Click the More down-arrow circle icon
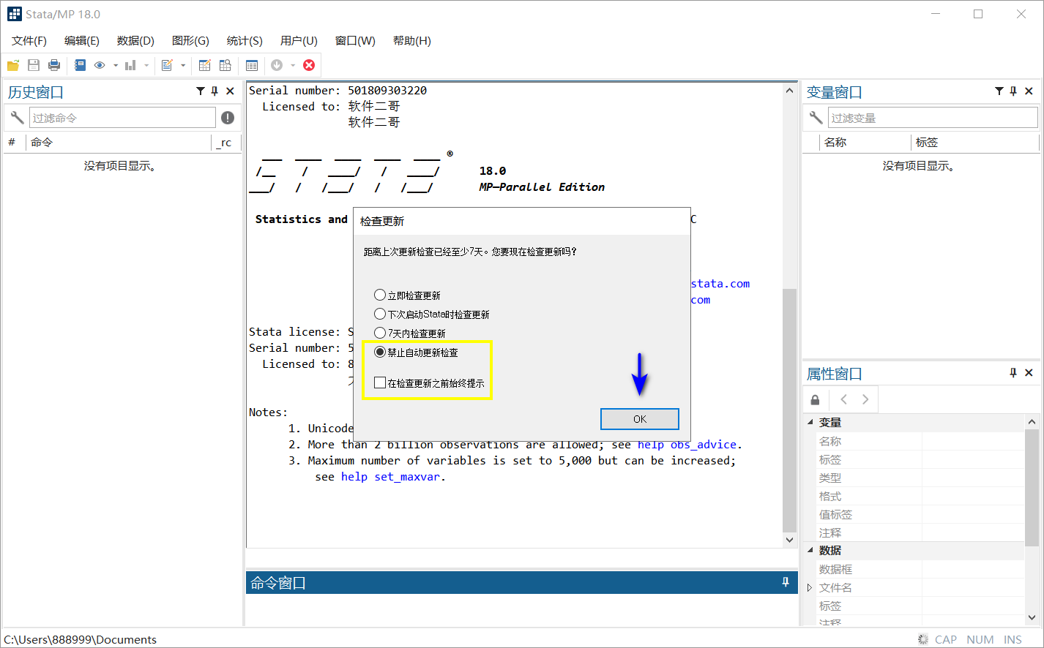The height and width of the screenshot is (648, 1044). tap(277, 65)
